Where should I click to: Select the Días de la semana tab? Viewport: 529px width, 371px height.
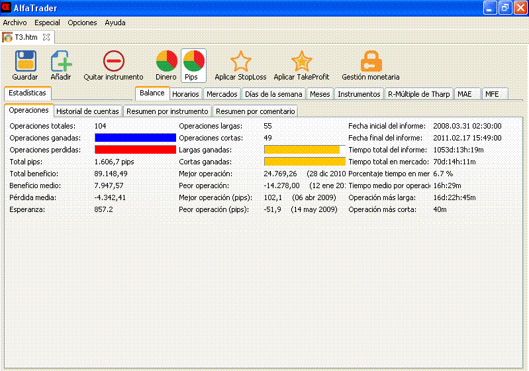[x=273, y=94]
